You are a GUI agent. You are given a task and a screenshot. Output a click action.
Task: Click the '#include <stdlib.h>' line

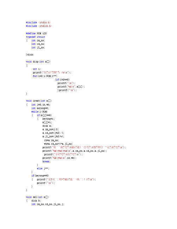tap(39, 26)
